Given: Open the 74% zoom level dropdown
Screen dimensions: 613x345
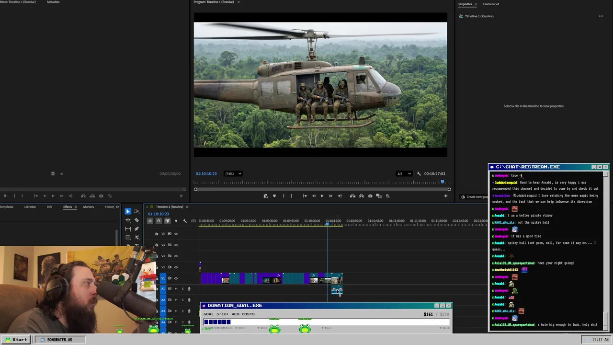Looking at the screenshot, I should 233,173.
